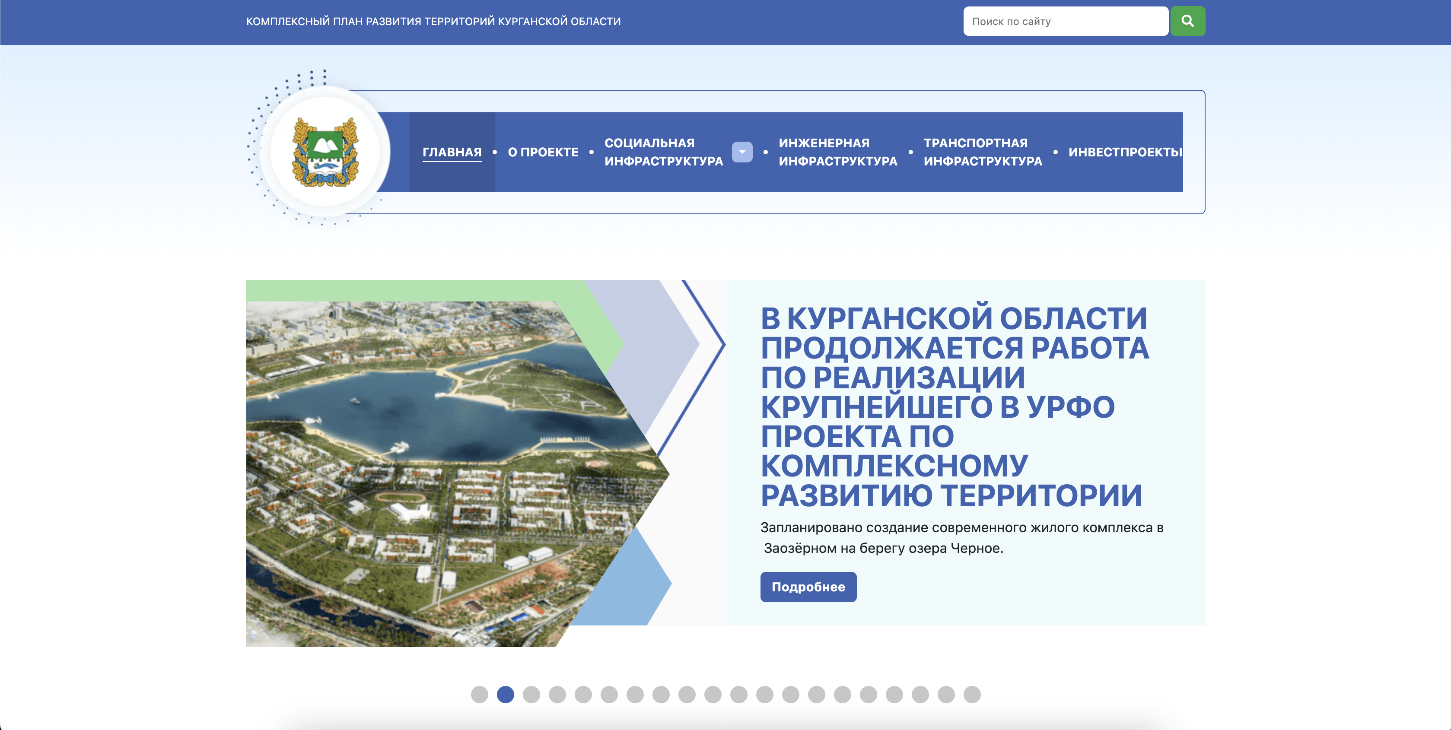Image resolution: width=1451 pixels, height=730 pixels.
Task: Focus the Поиск по сайту search field
Action: tap(1065, 22)
